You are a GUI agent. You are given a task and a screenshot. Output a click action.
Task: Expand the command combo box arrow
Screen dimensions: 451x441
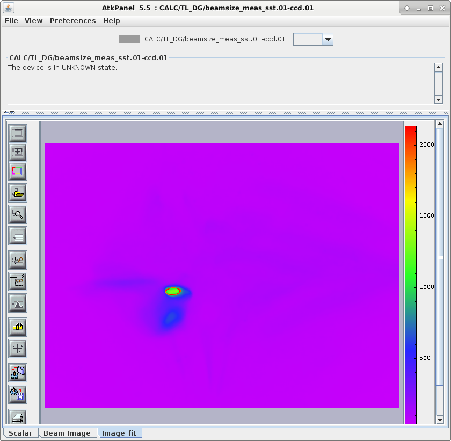pyautogui.click(x=328, y=39)
